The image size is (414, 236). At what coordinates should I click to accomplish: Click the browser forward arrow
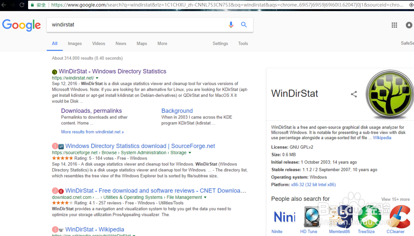[x=13, y=5]
